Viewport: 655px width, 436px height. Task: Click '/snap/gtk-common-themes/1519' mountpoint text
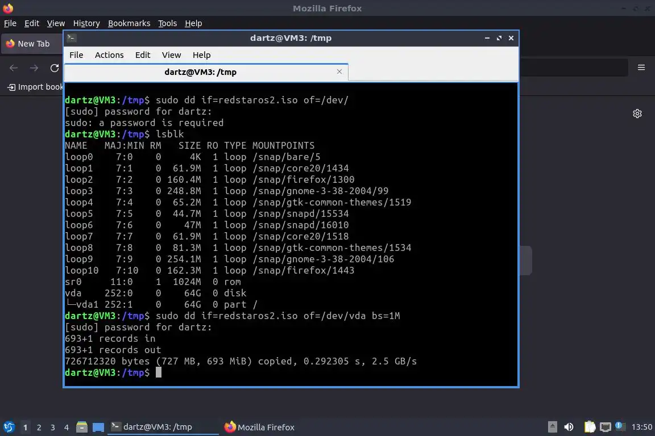pyautogui.click(x=331, y=202)
